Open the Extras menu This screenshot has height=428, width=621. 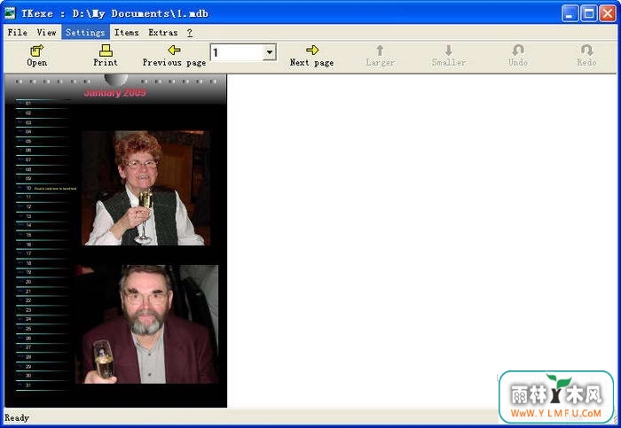click(162, 33)
